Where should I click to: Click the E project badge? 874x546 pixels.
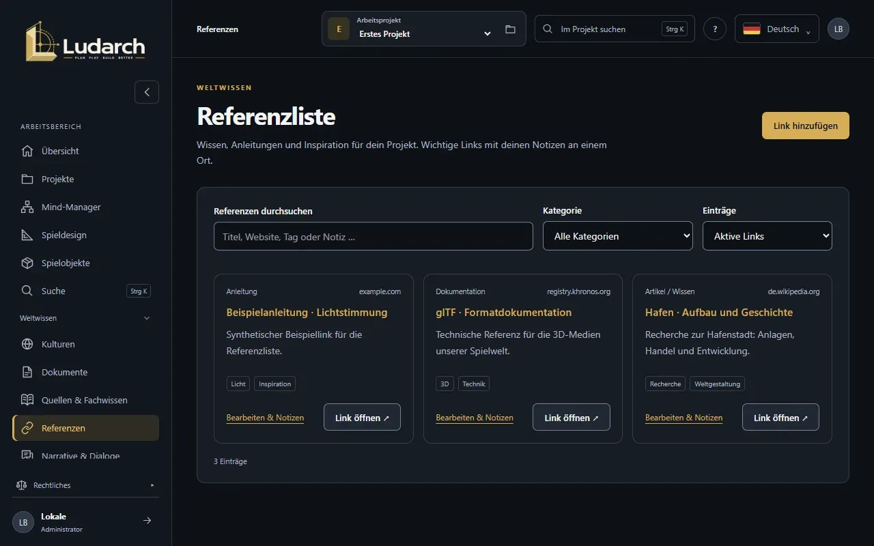click(x=339, y=29)
